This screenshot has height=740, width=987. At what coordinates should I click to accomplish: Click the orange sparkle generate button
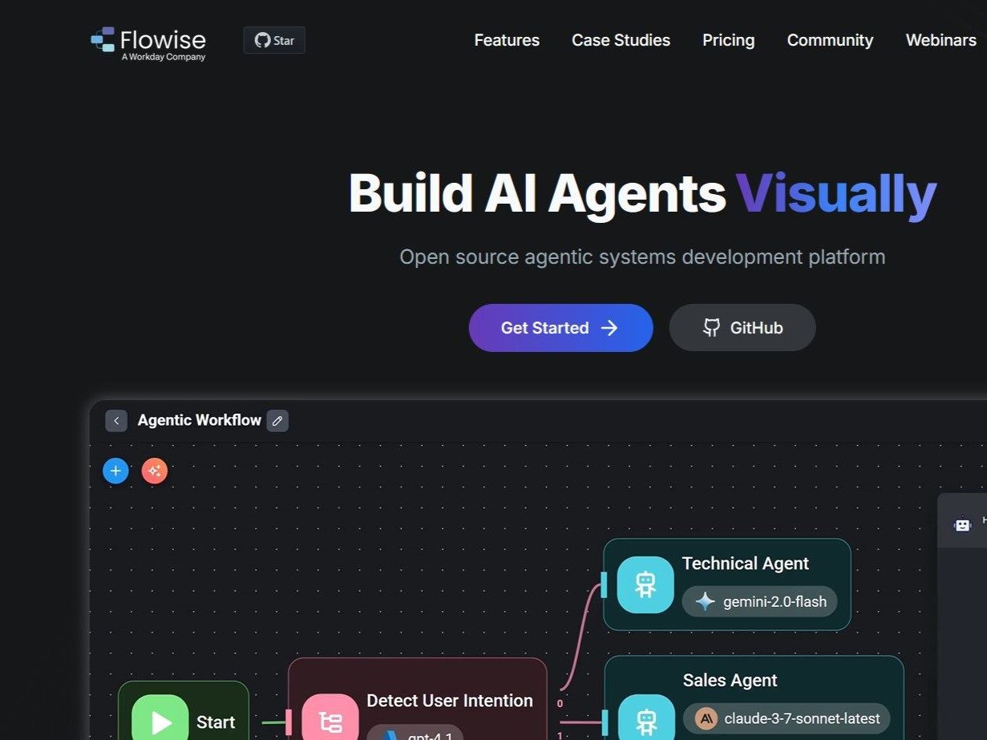pos(155,471)
